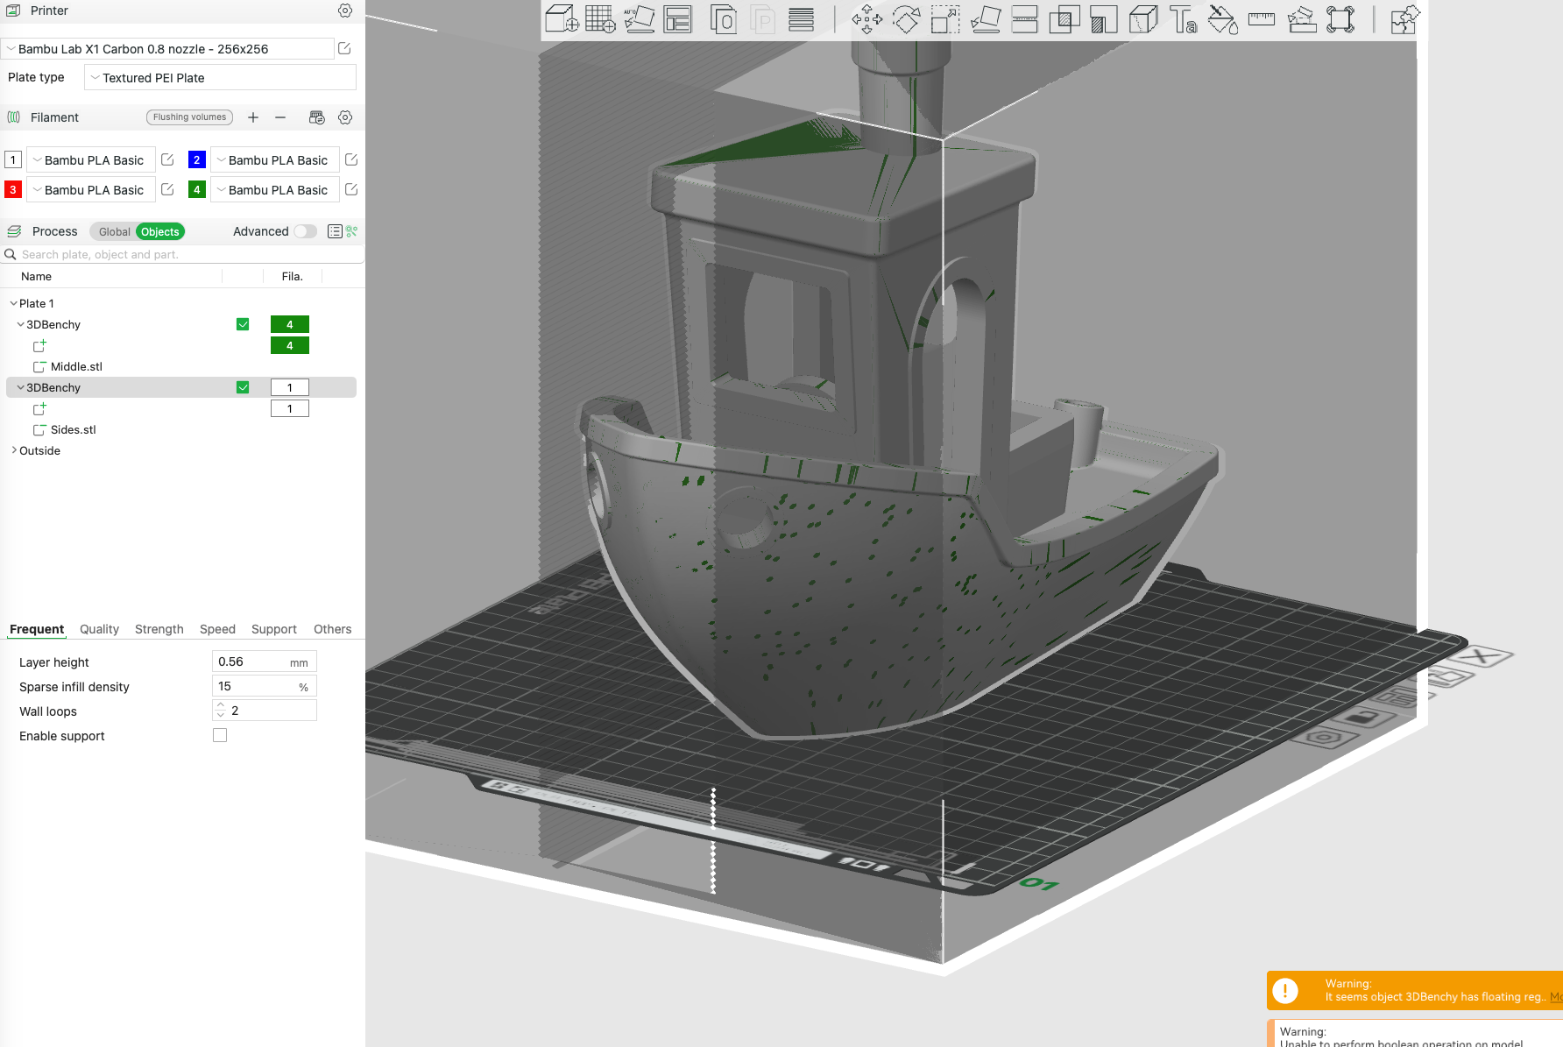The image size is (1563, 1047).
Task: Run Auto orient from toolbar
Action: click(639, 19)
